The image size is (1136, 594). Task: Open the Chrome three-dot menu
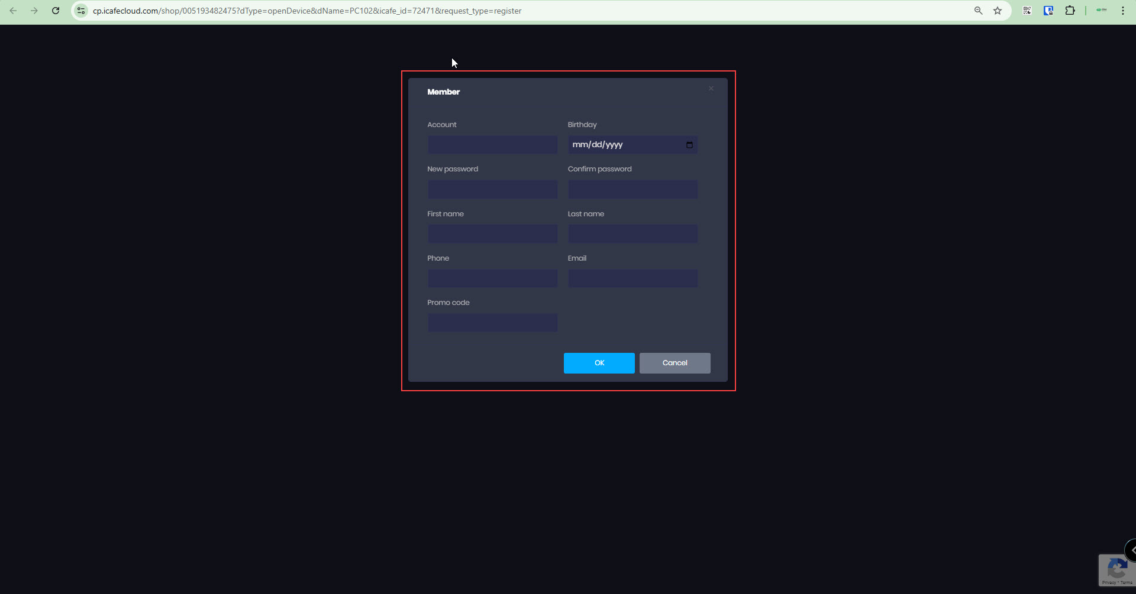click(1123, 11)
